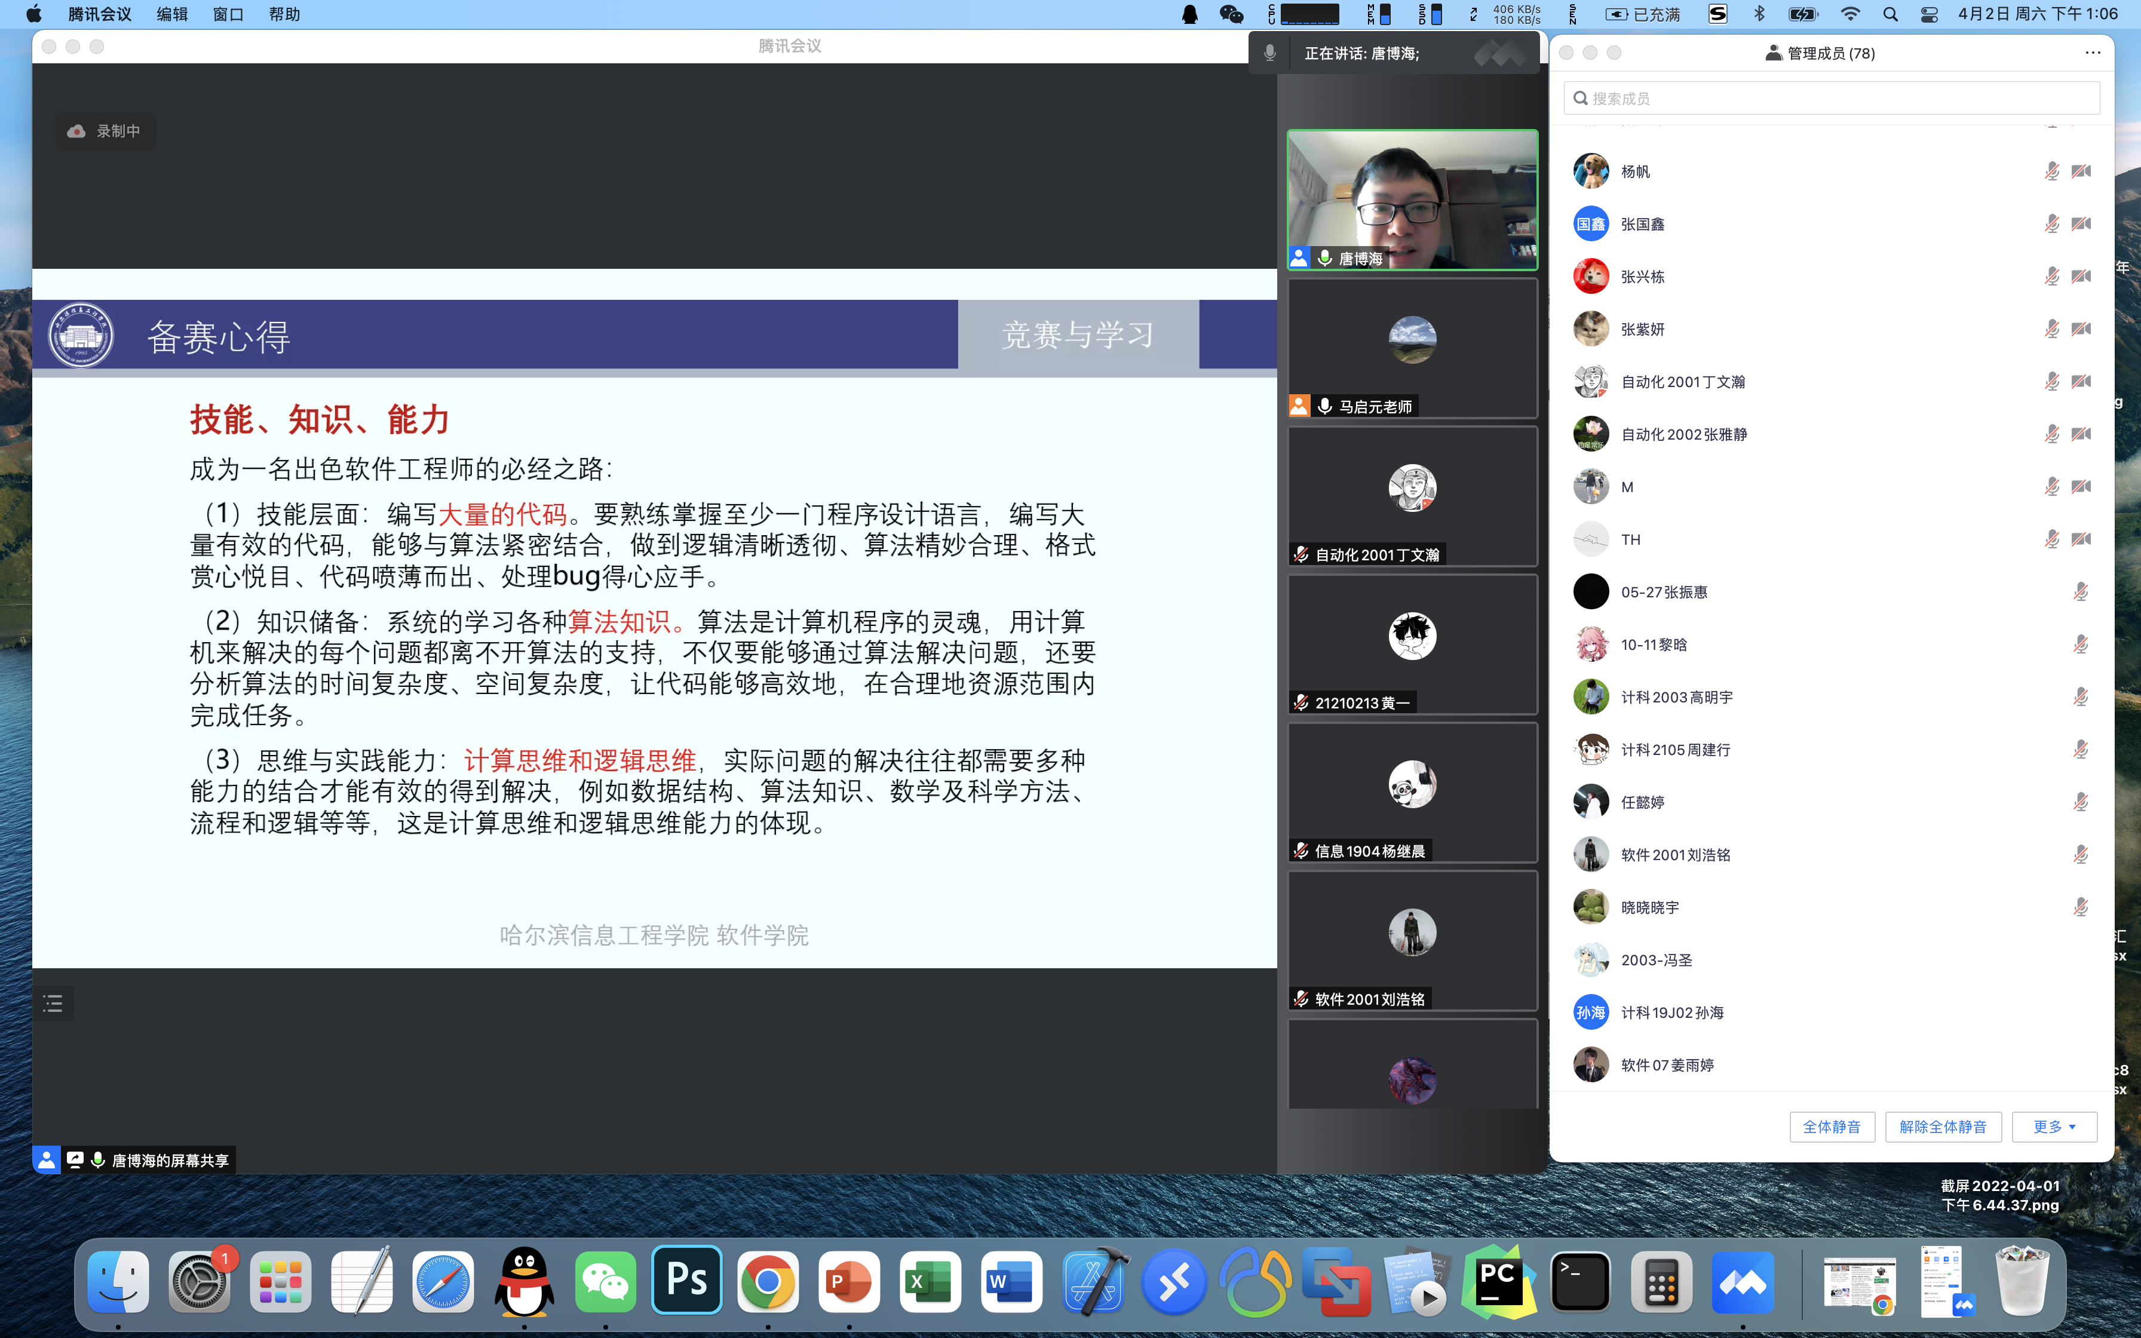2141x1338 pixels.
Task: Click the cloud recording indicator 录制中
Action: coord(105,131)
